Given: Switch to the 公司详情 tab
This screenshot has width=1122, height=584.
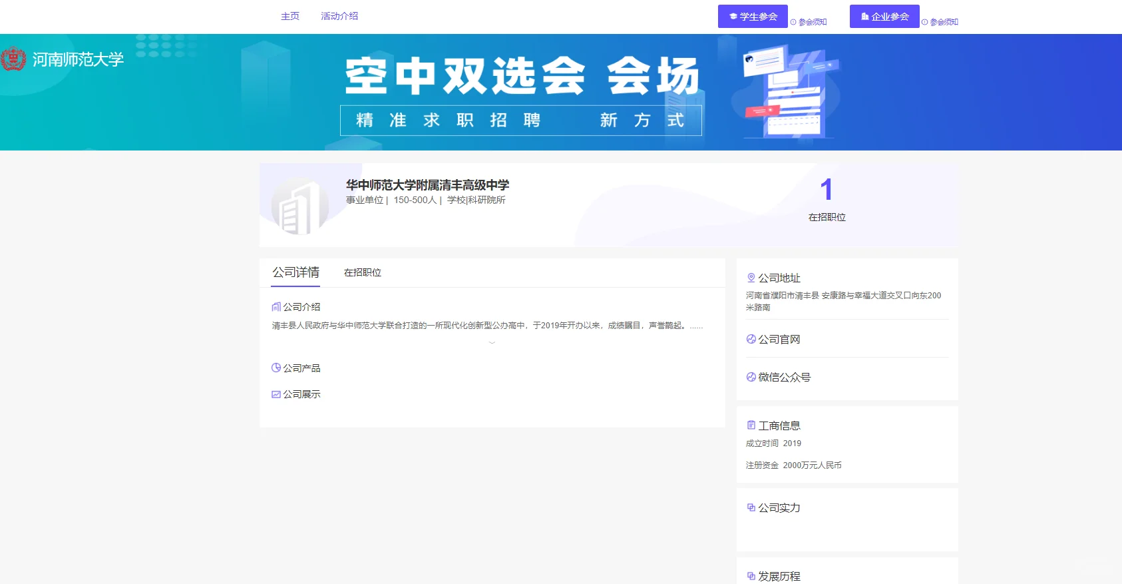Looking at the screenshot, I should click(295, 272).
